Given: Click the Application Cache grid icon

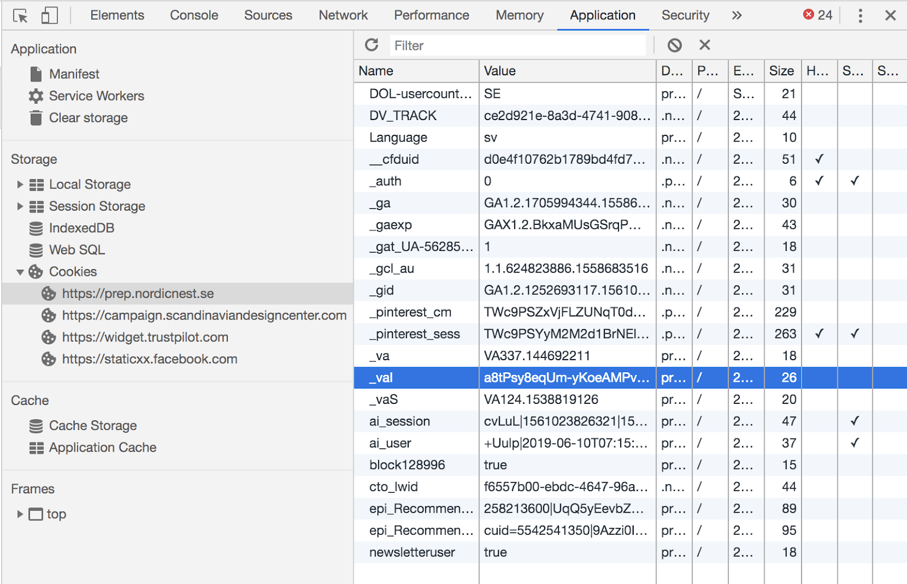Looking at the screenshot, I should 36,447.
